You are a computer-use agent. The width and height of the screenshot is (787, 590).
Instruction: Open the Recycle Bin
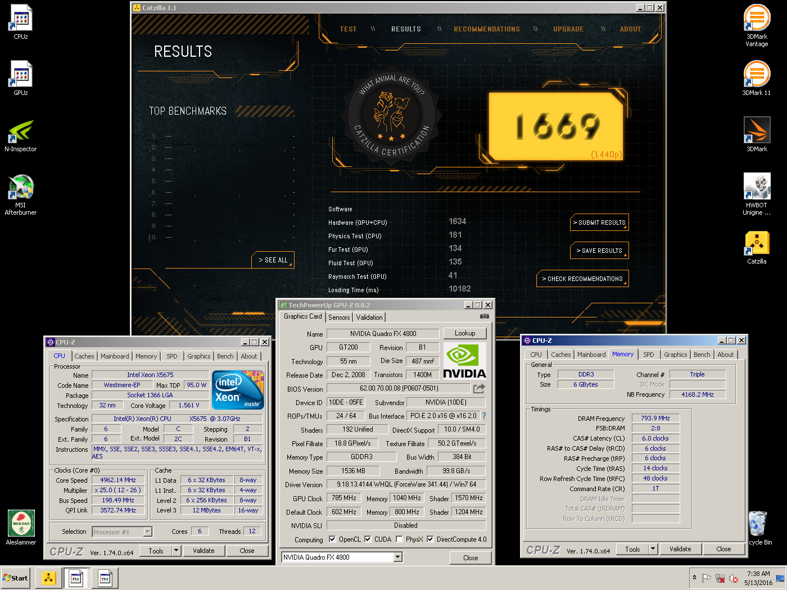click(758, 527)
